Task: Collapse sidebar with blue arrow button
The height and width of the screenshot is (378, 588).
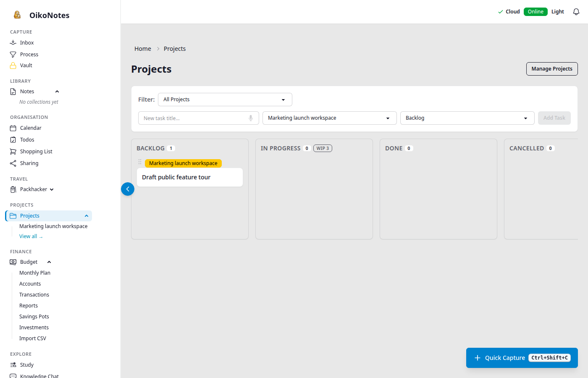Action: point(128,189)
